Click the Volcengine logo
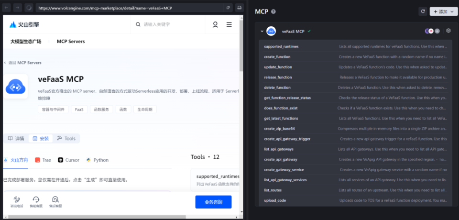The width and height of the screenshot is (459, 220). 24,24
